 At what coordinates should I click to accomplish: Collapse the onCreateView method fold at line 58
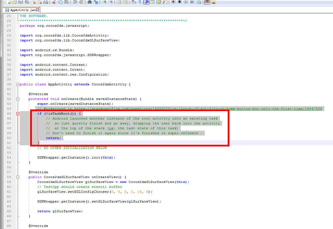click(18, 177)
